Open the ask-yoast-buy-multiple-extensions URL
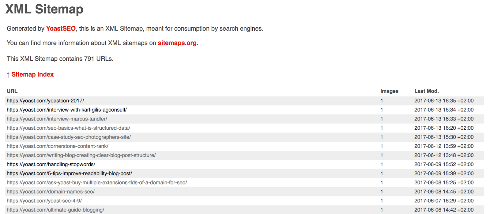 click(x=97, y=182)
